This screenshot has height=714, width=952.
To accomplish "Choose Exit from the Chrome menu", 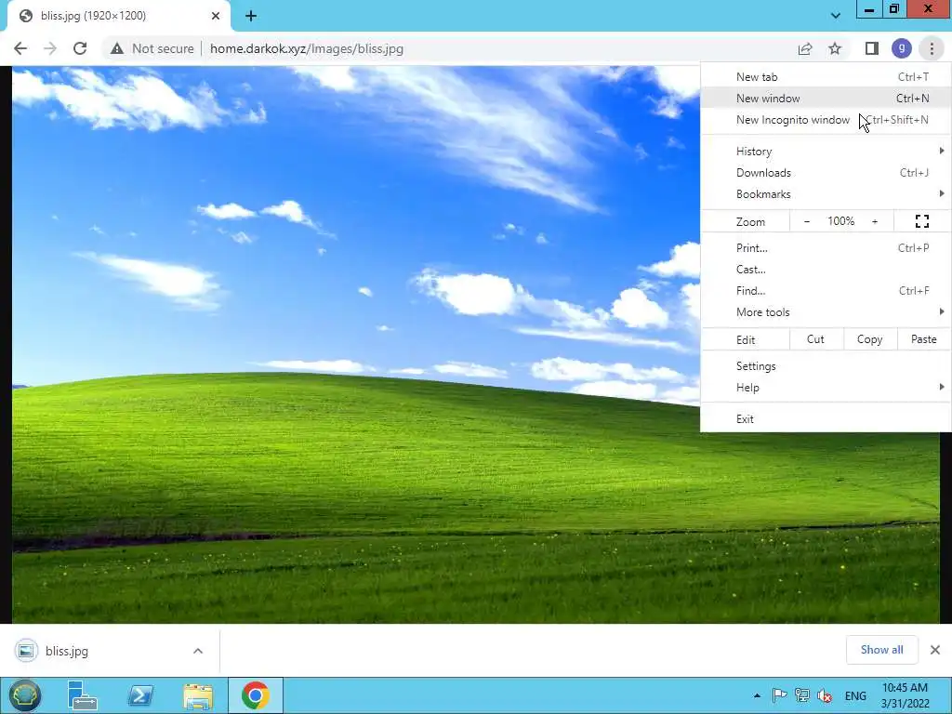I will [x=826, y=419].
